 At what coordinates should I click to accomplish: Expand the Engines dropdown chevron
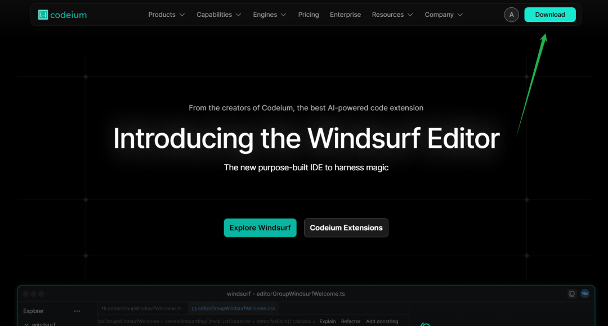[283, 15]
